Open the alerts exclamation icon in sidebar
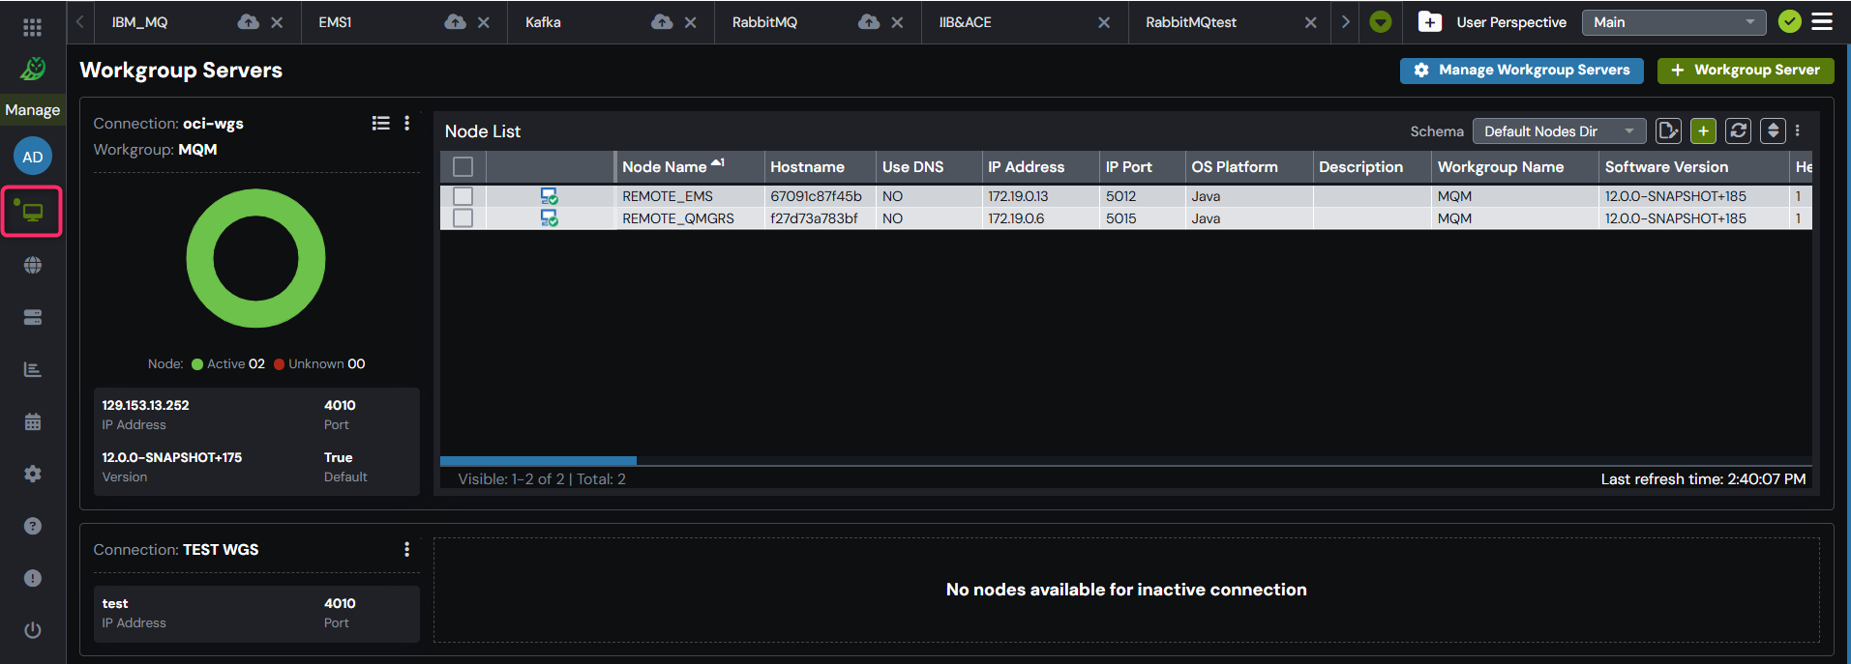 [x=33, y=578]
